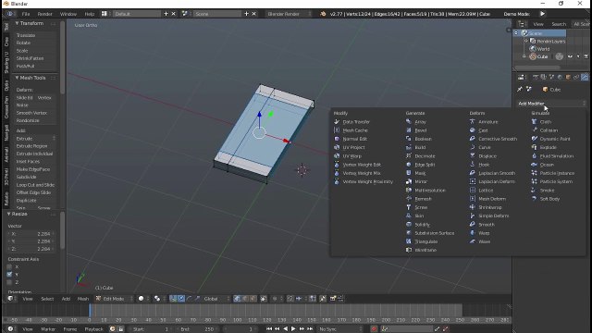
Task: Open the Blender Render engine dropdown
Action: (x=289, y=14)
